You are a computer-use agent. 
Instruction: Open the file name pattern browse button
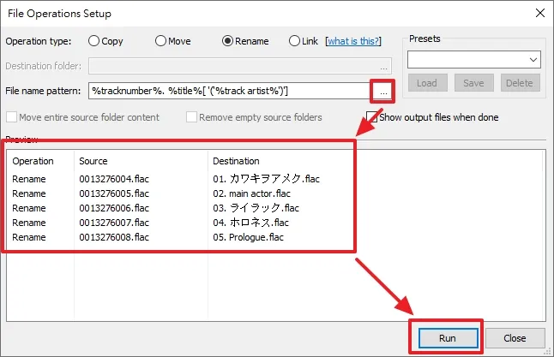[x=383, y=92]
